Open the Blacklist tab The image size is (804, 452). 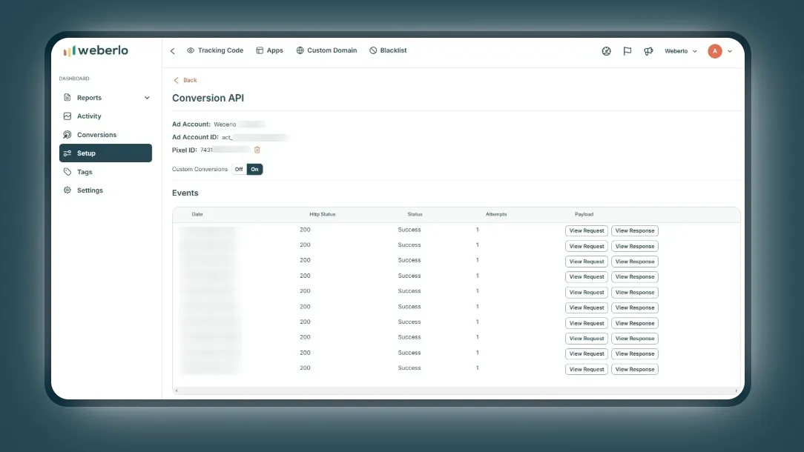388,50
